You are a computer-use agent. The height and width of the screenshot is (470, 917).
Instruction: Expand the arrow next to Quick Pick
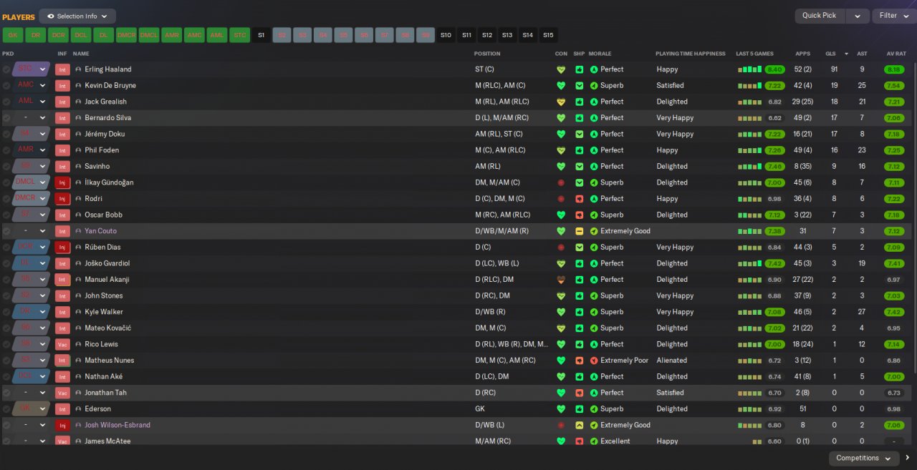(858, 16)
